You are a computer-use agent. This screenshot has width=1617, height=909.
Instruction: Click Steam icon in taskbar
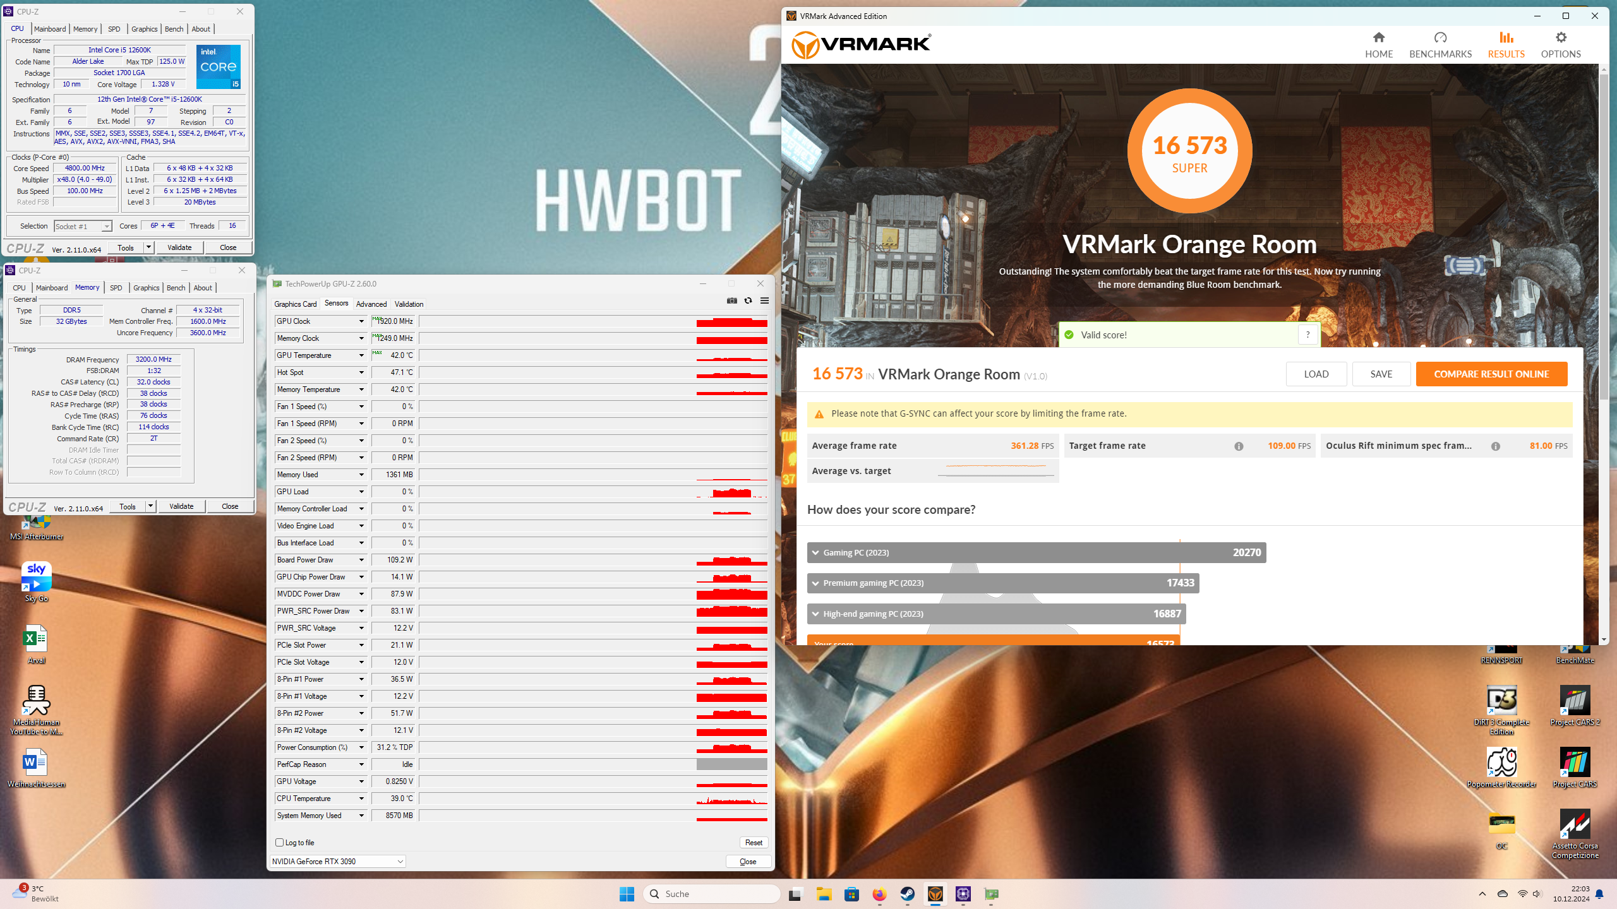tap(907, 894)
